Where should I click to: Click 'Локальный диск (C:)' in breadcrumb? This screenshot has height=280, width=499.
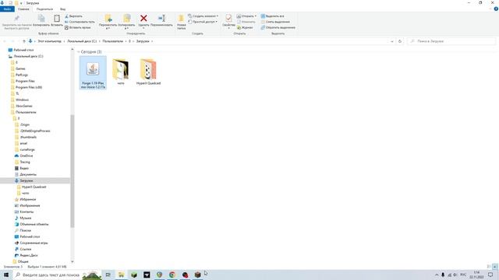82,41
